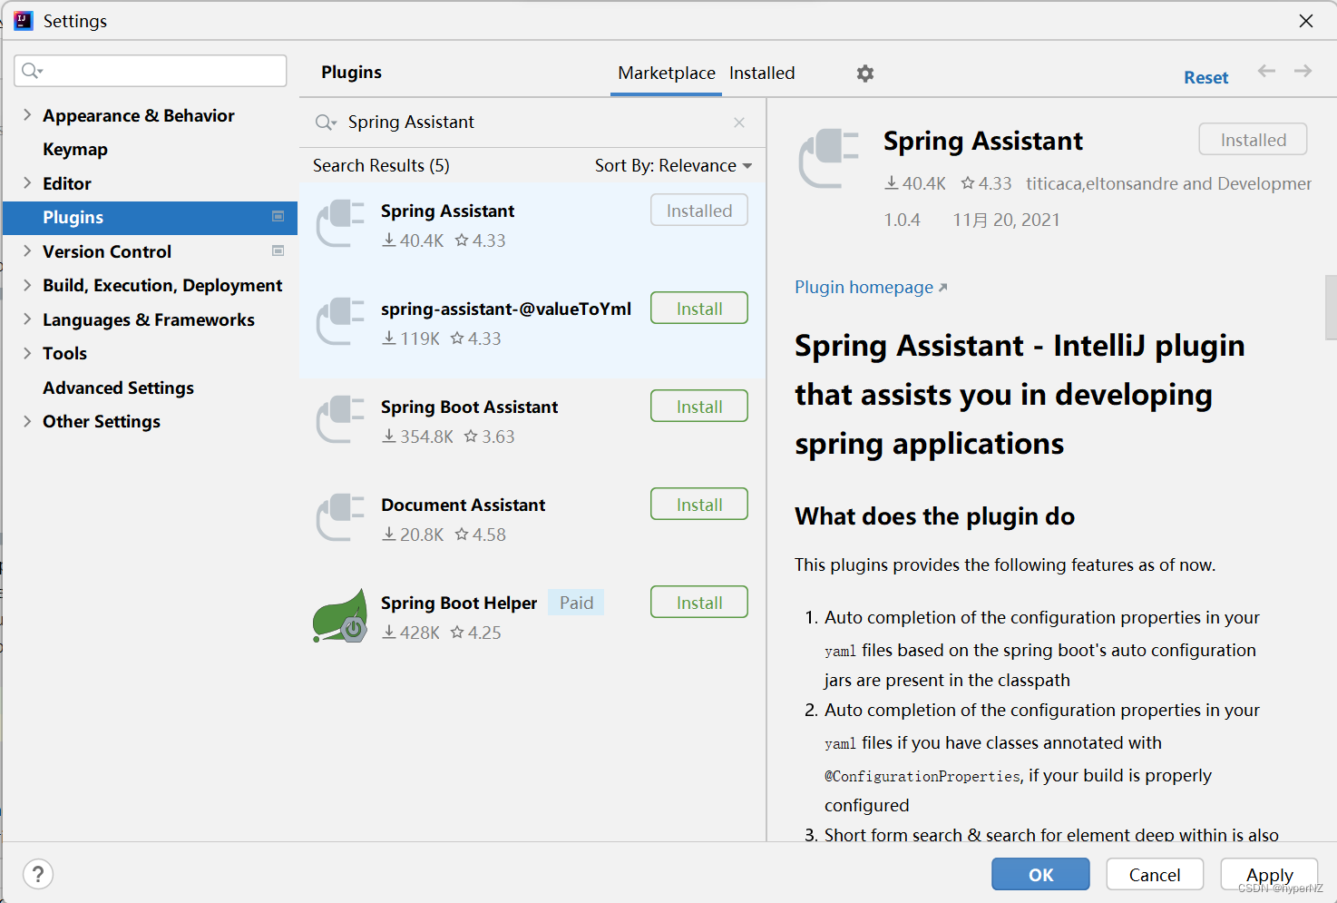This screenshot has width=1337, height=903.
Task: Click the description panel vertical scrollbar
Action: pos(1331,309)
